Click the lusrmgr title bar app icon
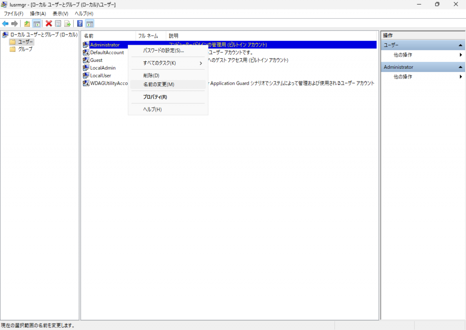 coord(4,5)
